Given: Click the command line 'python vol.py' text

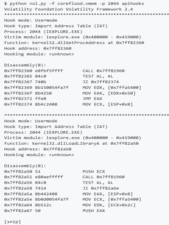Looking at the screenshot, I should pyautogui.click(x=18, y=3).
